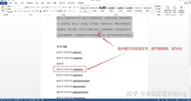Justify paragraph text (highlighted align button)
The width and height of the screenshot is (191, 101).
coord(59,11)
